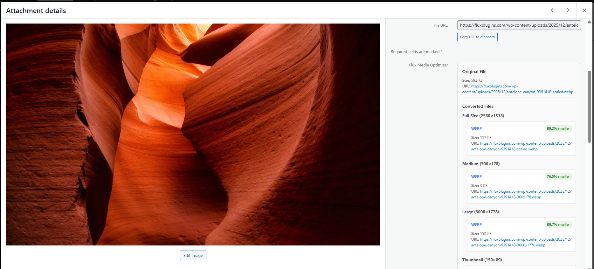Viewport: 594px width, 269px height.
Task: Select the Attachment details heading
Action: pyautogui.click(x=36, y=10)
